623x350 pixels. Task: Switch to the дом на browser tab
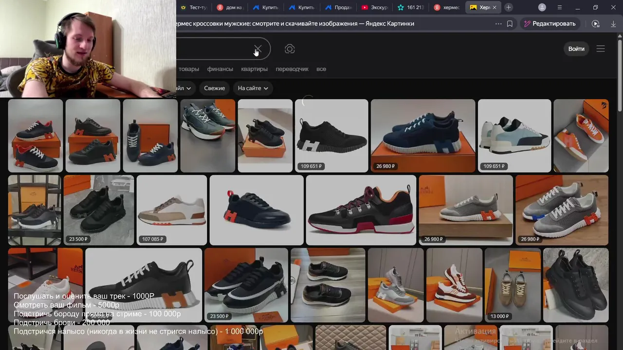[x=229, y=7]
